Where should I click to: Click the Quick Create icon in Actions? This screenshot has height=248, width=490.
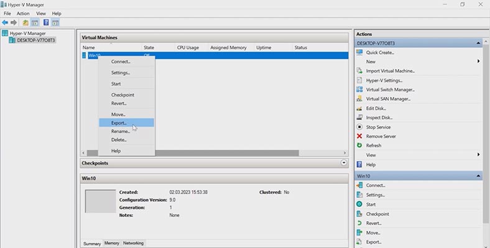tap(359, 52)
